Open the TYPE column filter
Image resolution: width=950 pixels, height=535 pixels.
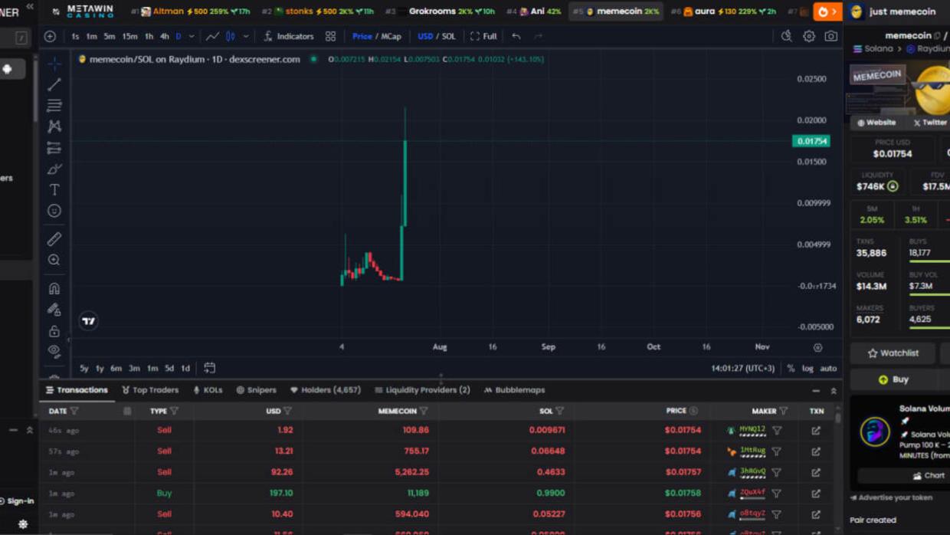point(175,412)
